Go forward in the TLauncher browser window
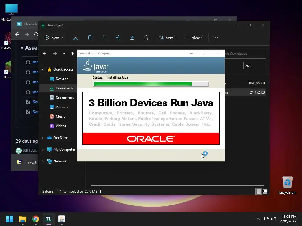The image size is (302, 226). (x=27, y=34)
